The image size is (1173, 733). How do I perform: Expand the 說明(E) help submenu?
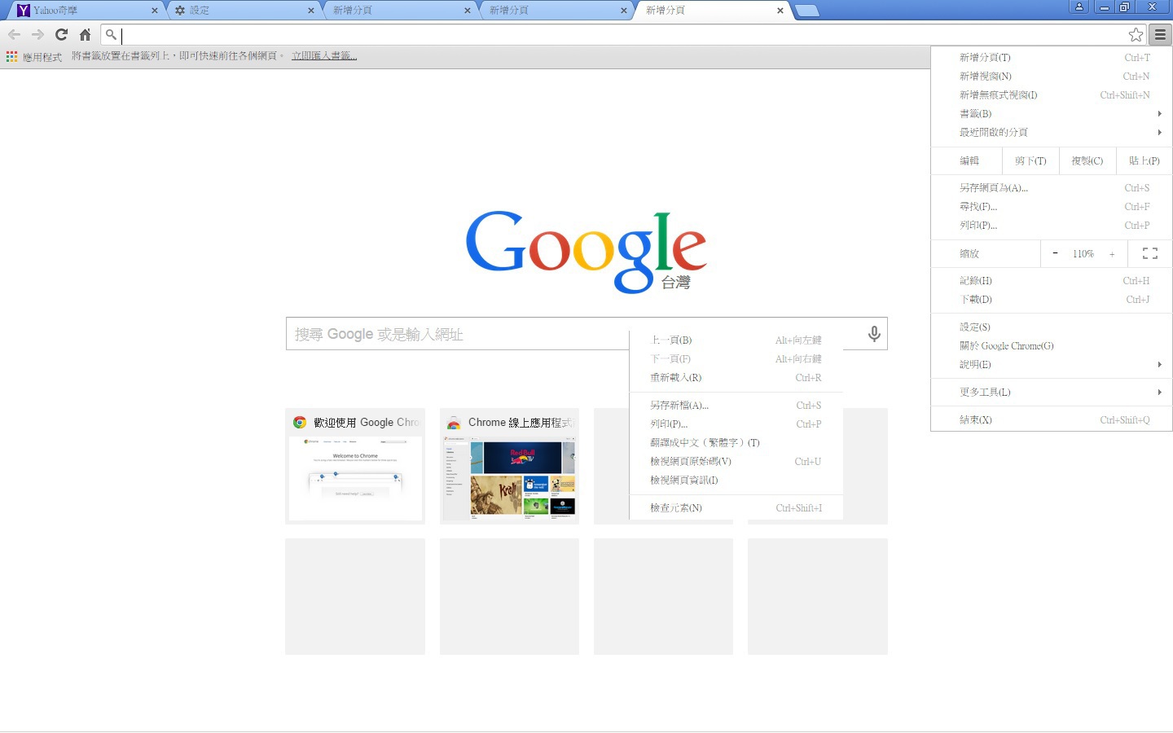coord(1052,364)
